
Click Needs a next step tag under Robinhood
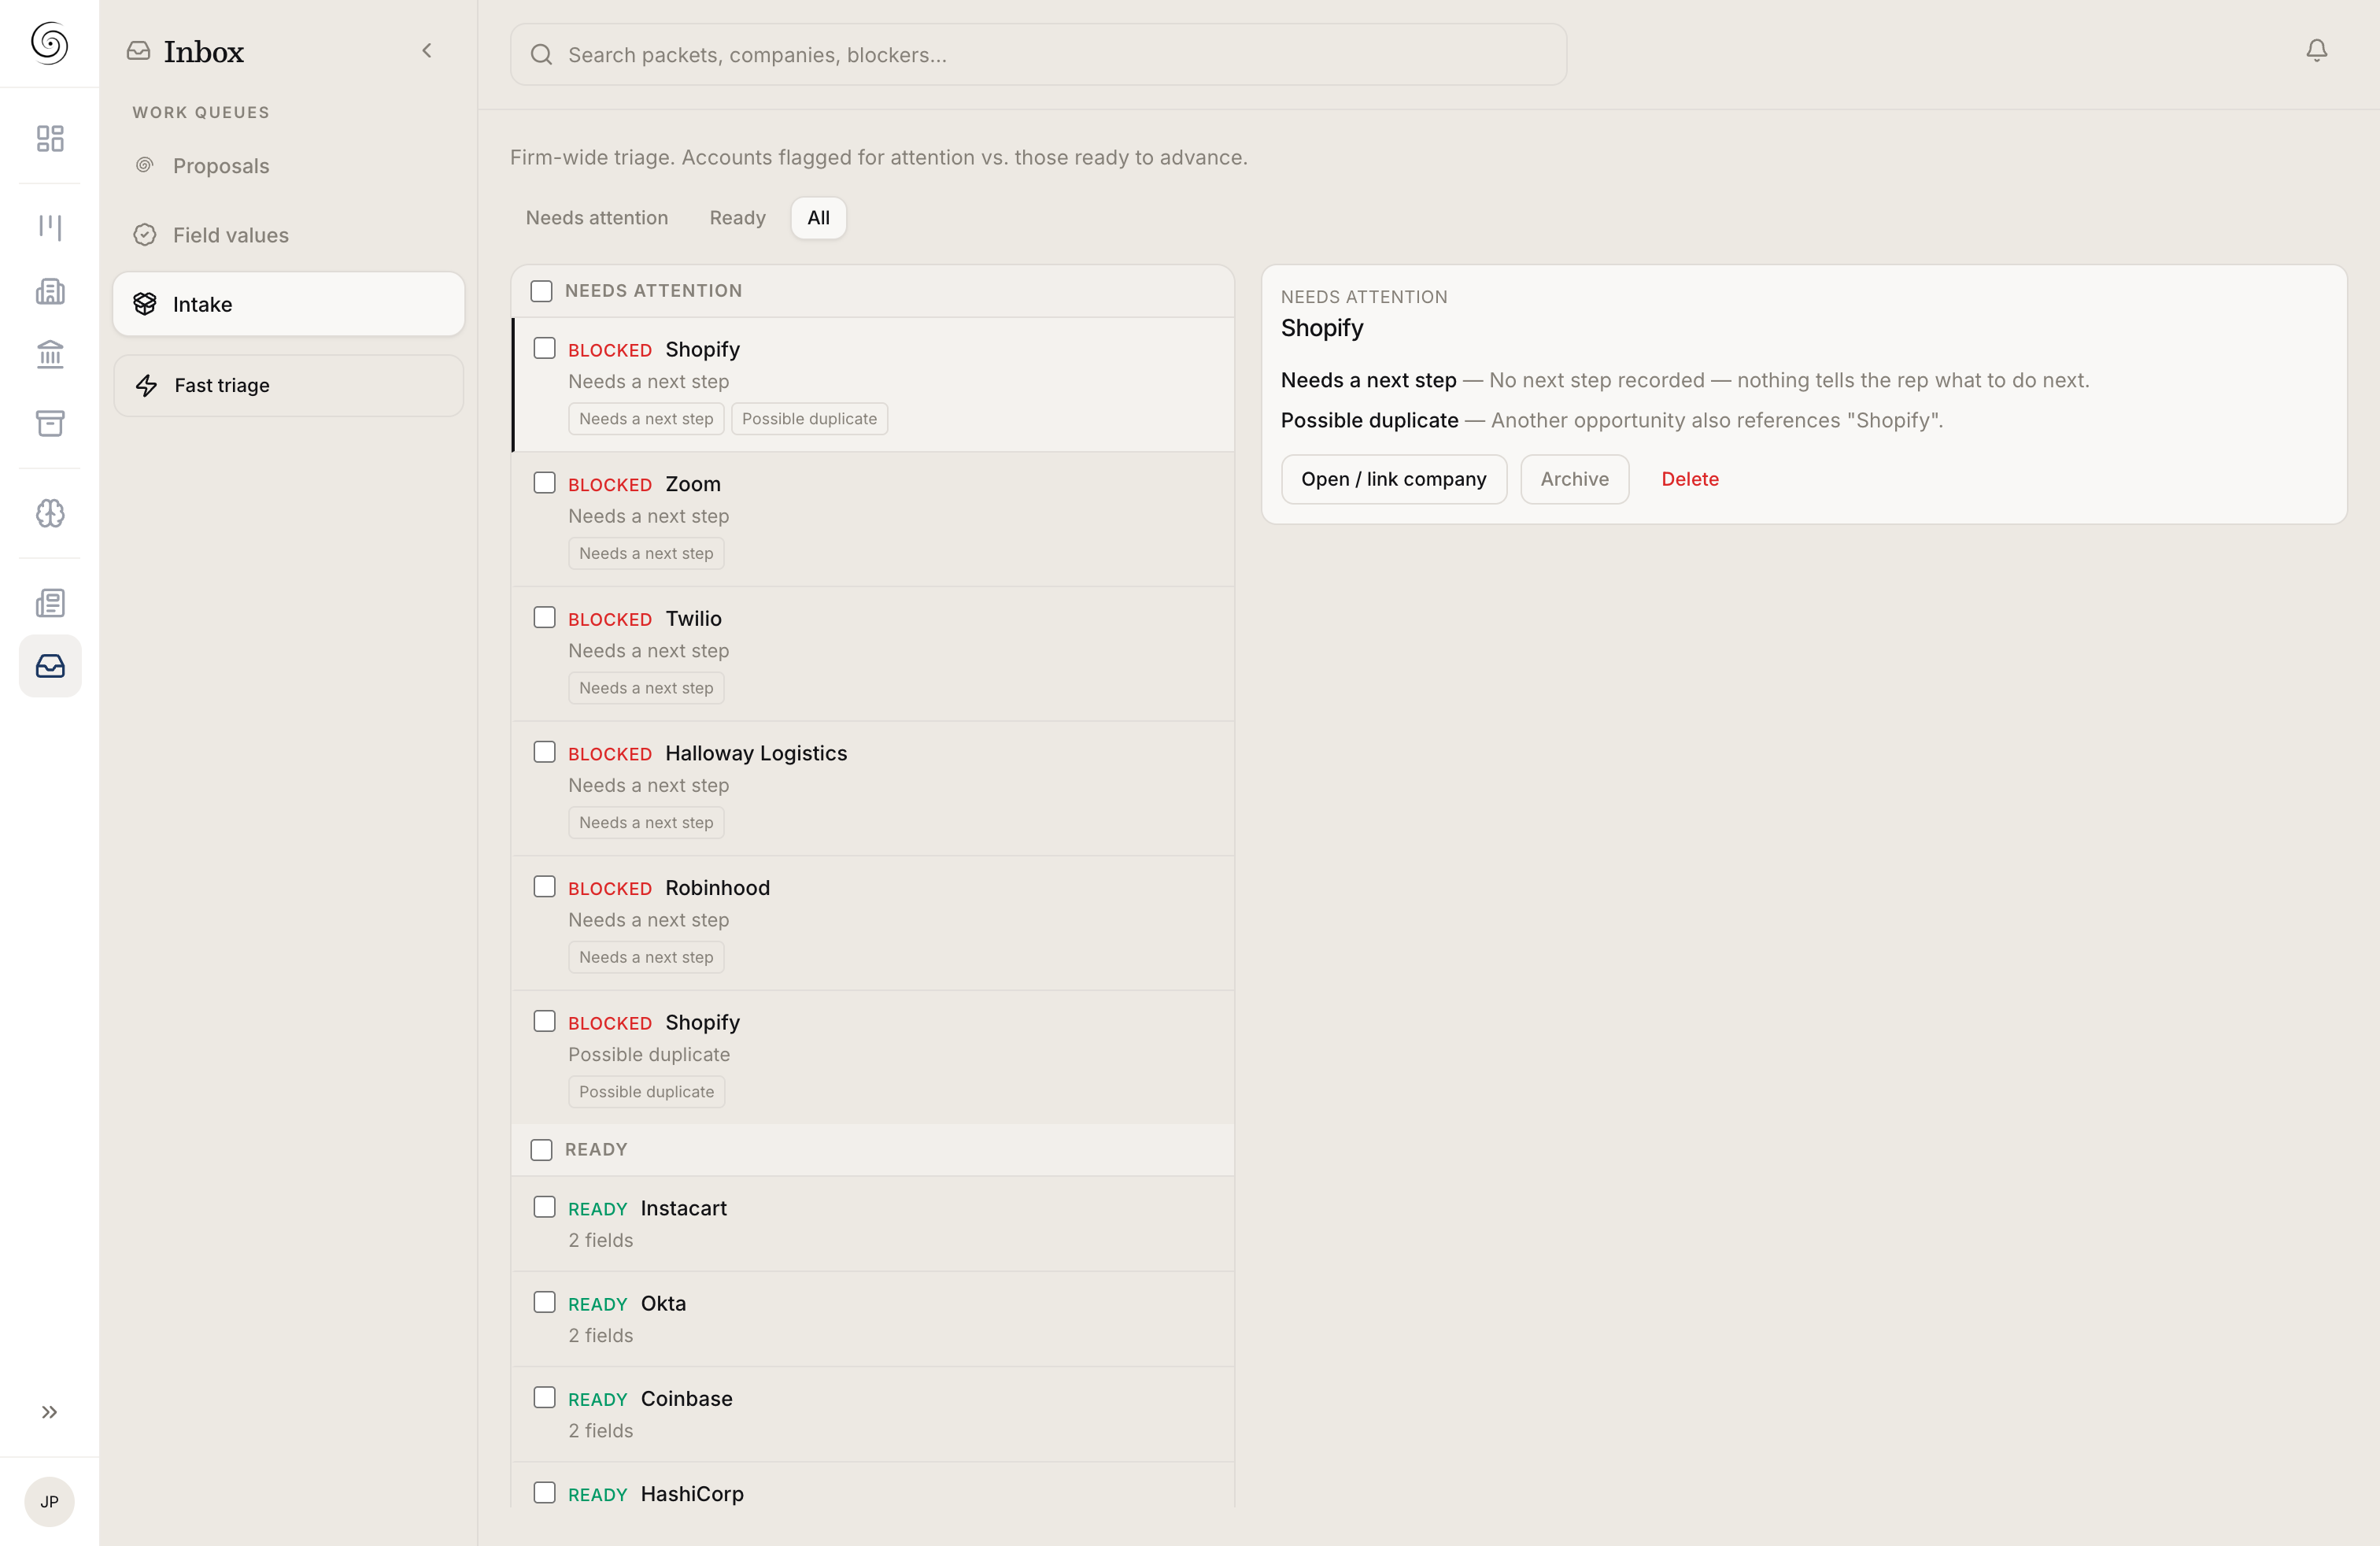pyautogui.click(x=646, y=957)
